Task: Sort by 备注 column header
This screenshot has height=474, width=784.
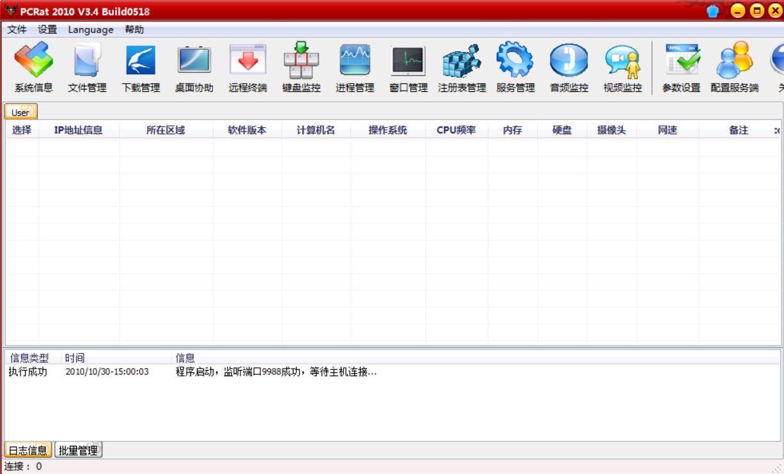Action: pos(739,130)
